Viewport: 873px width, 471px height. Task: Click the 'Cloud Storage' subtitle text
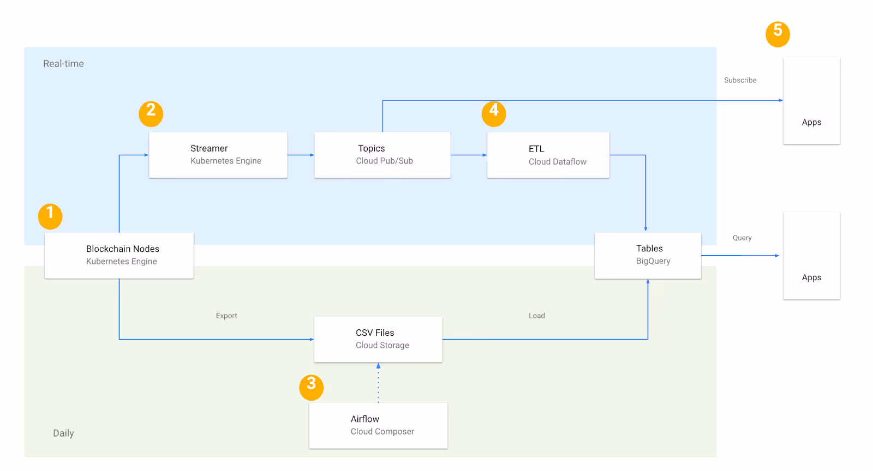[382, 345]
